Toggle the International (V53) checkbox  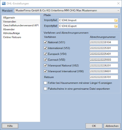click(x=45, y=48)
